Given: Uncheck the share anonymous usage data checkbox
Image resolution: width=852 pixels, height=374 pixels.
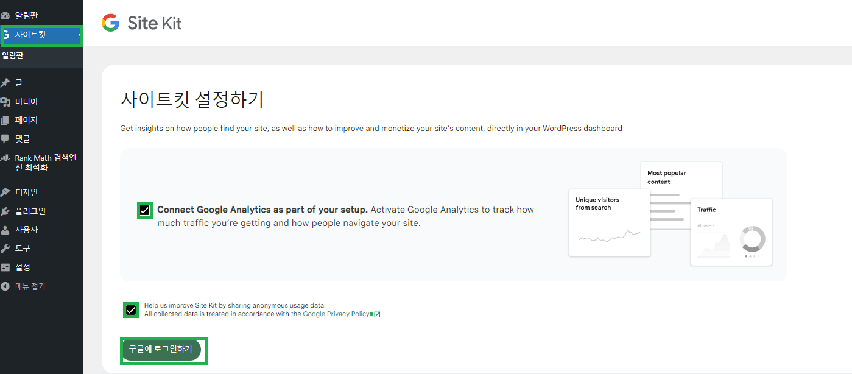Looking at the screenshot, I should (131, 310).
